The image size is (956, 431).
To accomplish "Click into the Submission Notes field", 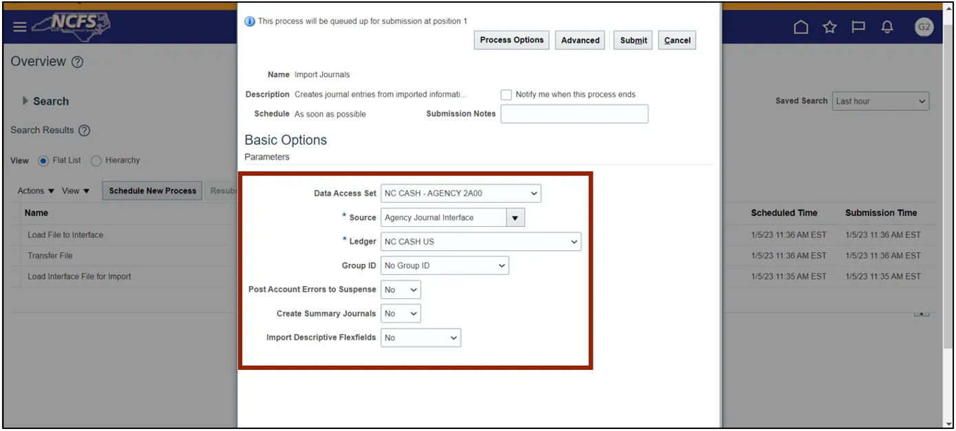I will click(574, 114).
